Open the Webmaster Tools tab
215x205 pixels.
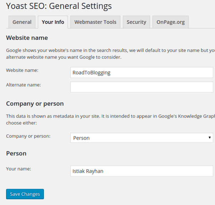click(95, 22)
